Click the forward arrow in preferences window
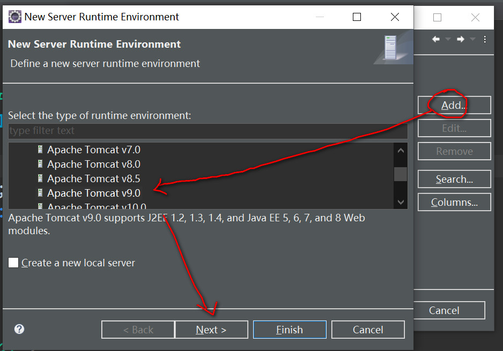The width and height of the screenshot is (503, 351). pos(461,39)
